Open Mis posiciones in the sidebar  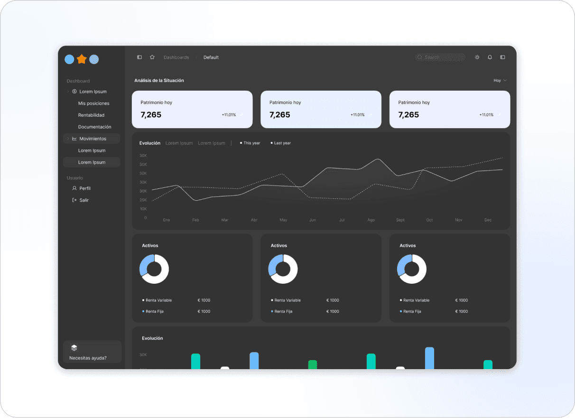[94, 103]
